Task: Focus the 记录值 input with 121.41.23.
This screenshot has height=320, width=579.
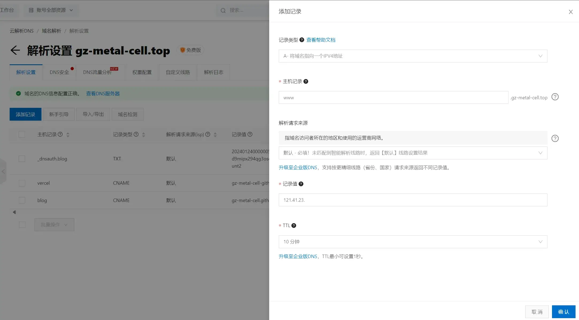Action: pyautogui.click(x=413, y=200)
